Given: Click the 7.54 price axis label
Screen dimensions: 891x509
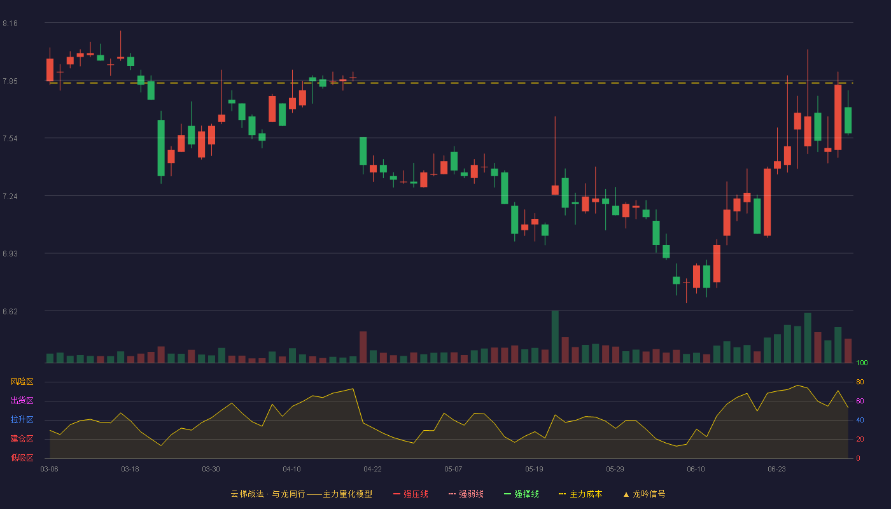Looking at the screenshot, I should (10, 139).
